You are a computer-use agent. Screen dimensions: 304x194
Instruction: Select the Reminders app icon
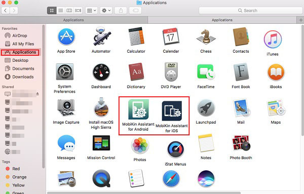(136, 178)
